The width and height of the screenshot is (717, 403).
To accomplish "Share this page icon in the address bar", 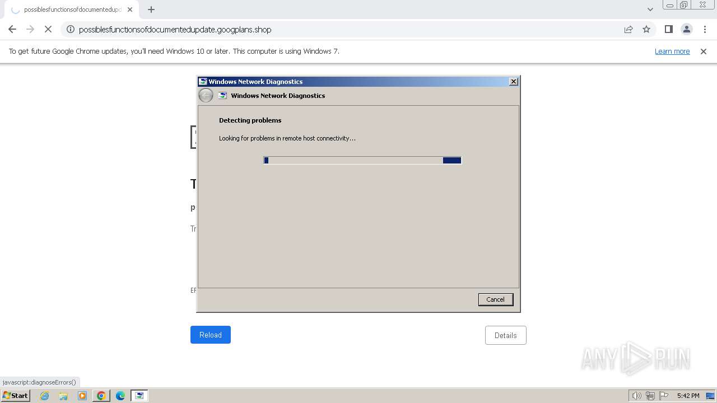I will (628, 29).
